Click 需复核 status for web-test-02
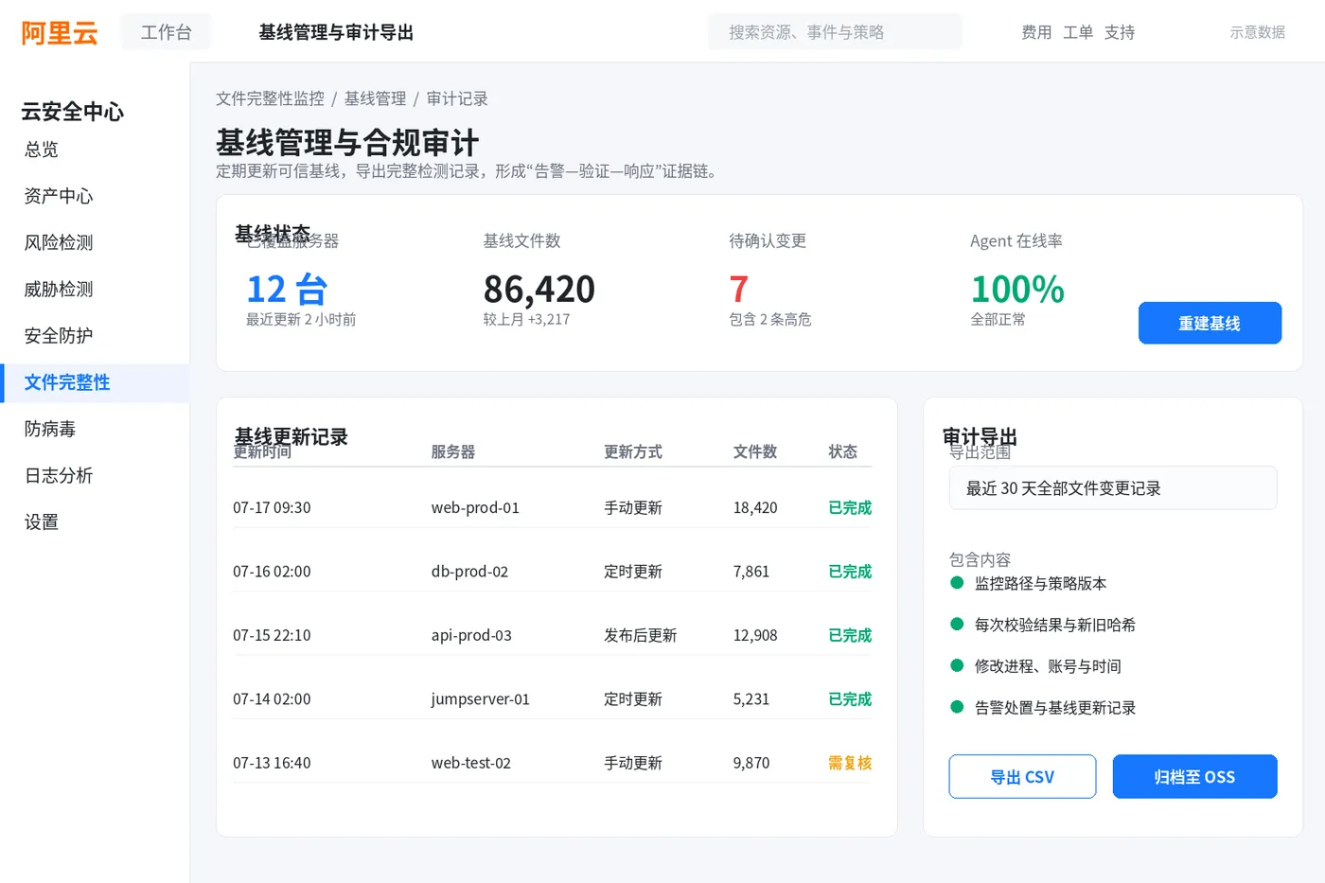Viewport: 1325px width, 883px height. coord(850,763)
